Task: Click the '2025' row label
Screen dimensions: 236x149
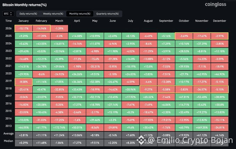Action: click(x=8, y=36)
